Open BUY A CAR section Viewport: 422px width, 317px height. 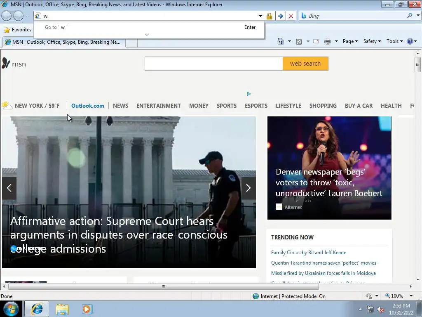(359, 106)
